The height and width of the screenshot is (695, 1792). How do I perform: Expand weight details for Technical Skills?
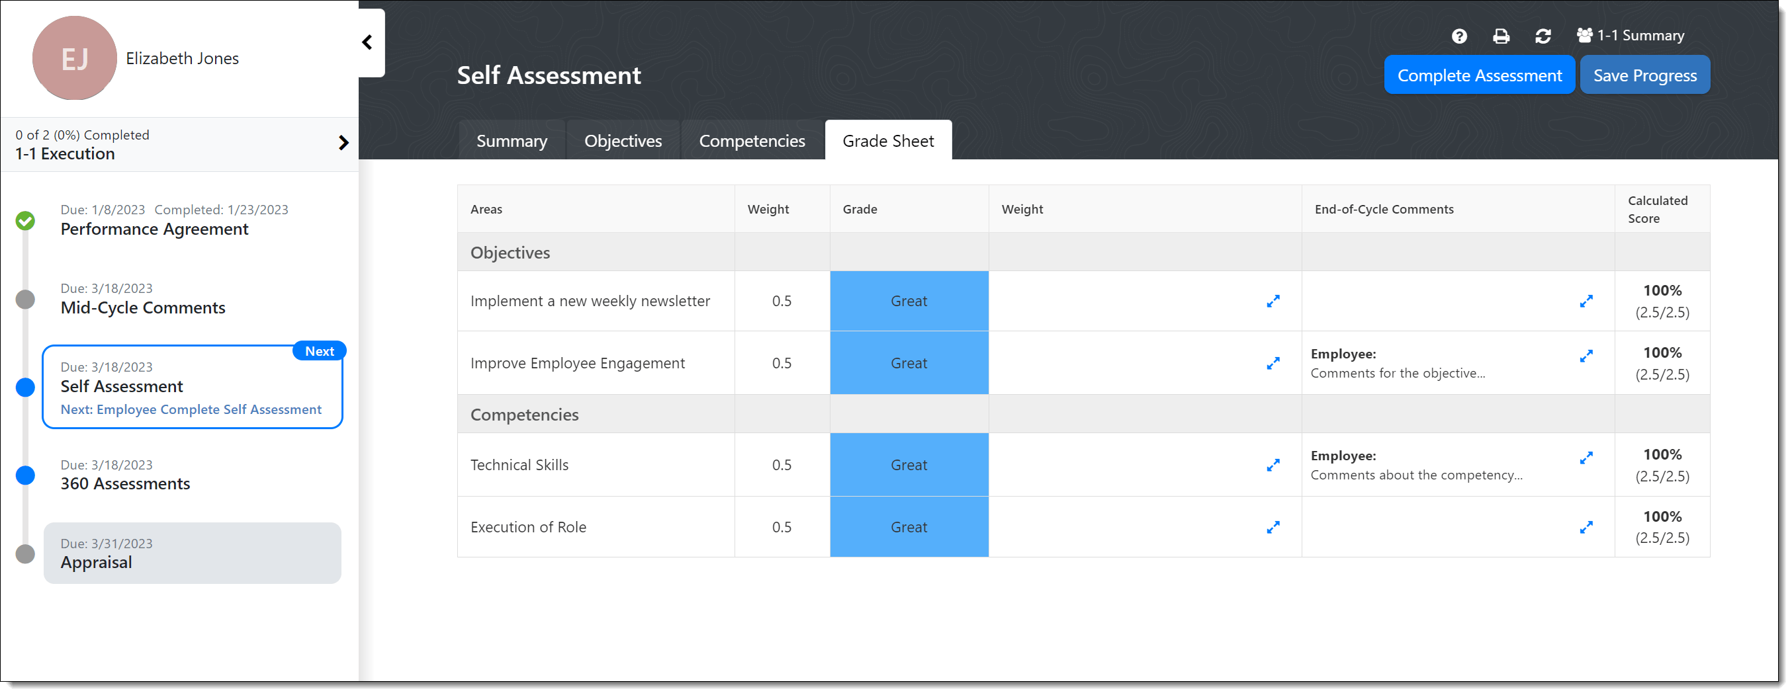click(1273, 465)
